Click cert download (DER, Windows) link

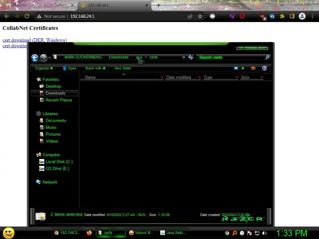point(35,40)
